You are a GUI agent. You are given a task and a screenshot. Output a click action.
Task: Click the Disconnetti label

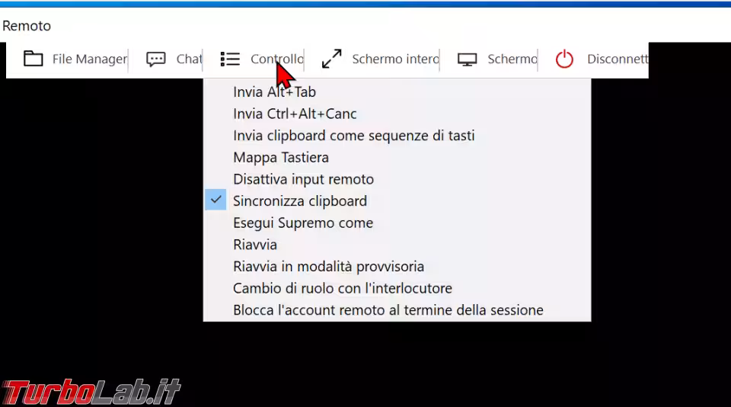tap(618, 59)
